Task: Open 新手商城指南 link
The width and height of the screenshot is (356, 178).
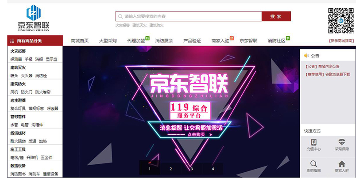Action: tap(341, 41)
